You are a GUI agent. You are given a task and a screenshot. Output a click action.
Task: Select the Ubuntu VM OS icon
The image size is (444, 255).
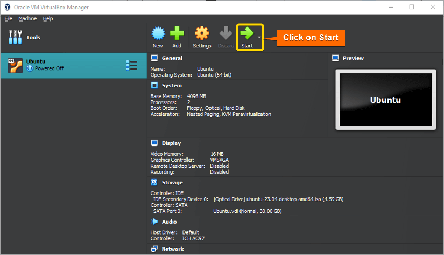[x=15, y=66]
